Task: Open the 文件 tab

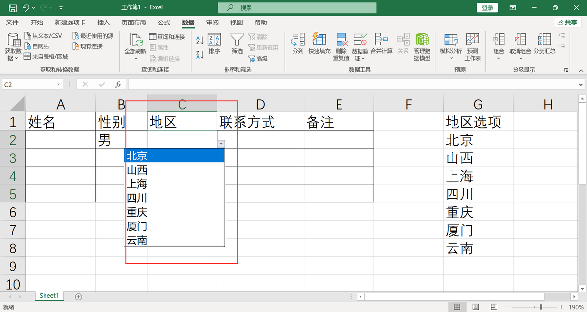Action: [x=12, y=22]
